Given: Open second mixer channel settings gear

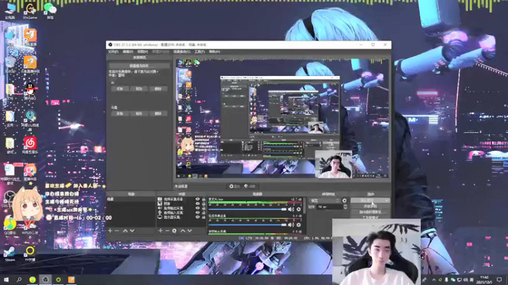Looking at the screenshot, I should point(298,225).
